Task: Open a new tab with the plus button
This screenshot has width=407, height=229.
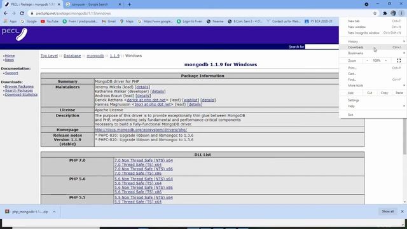Action: (x=129, y=4)
